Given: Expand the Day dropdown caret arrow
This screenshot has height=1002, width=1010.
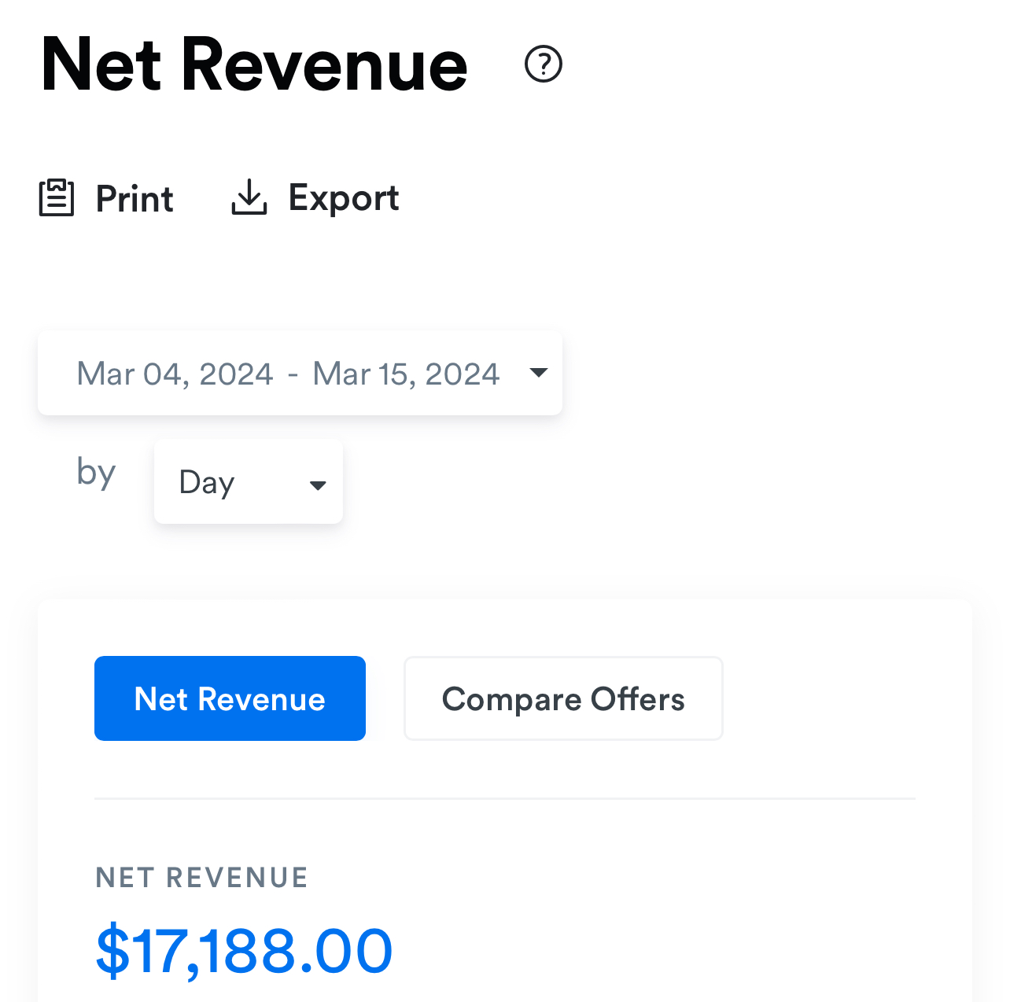Looking at the screenshot, I should click(318, 485).
